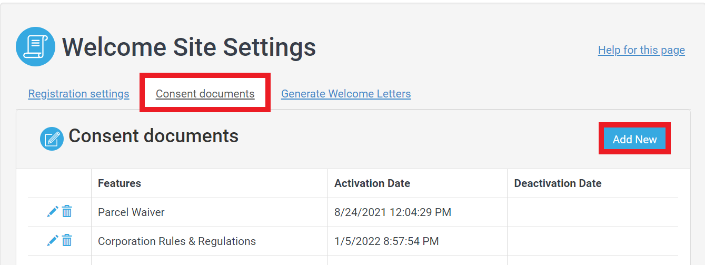
Task: Click the Welcome Site Settings scroll icon
Action: click(35, 47)
